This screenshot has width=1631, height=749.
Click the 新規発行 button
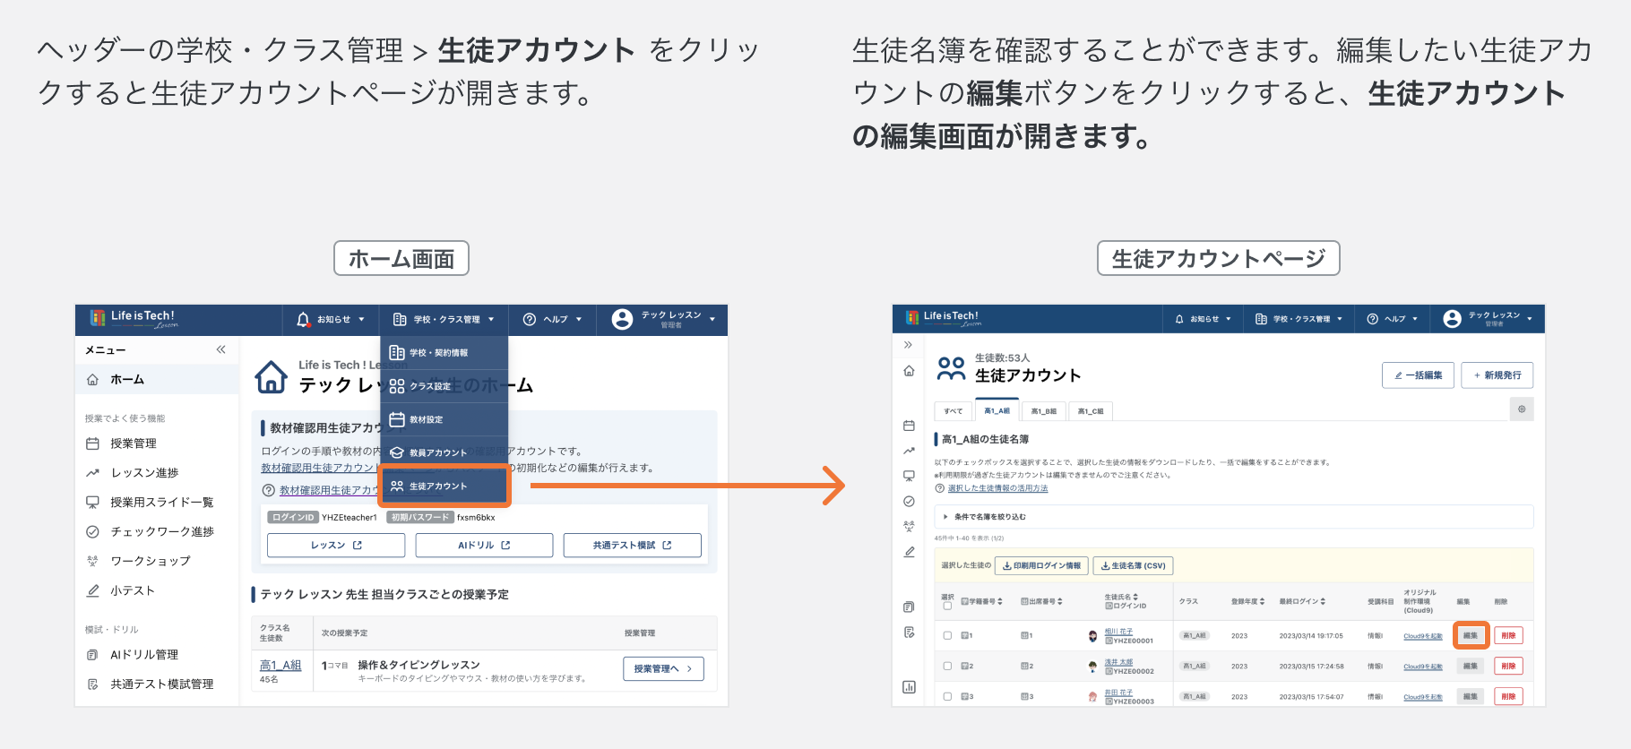(x=1497, y=375)
